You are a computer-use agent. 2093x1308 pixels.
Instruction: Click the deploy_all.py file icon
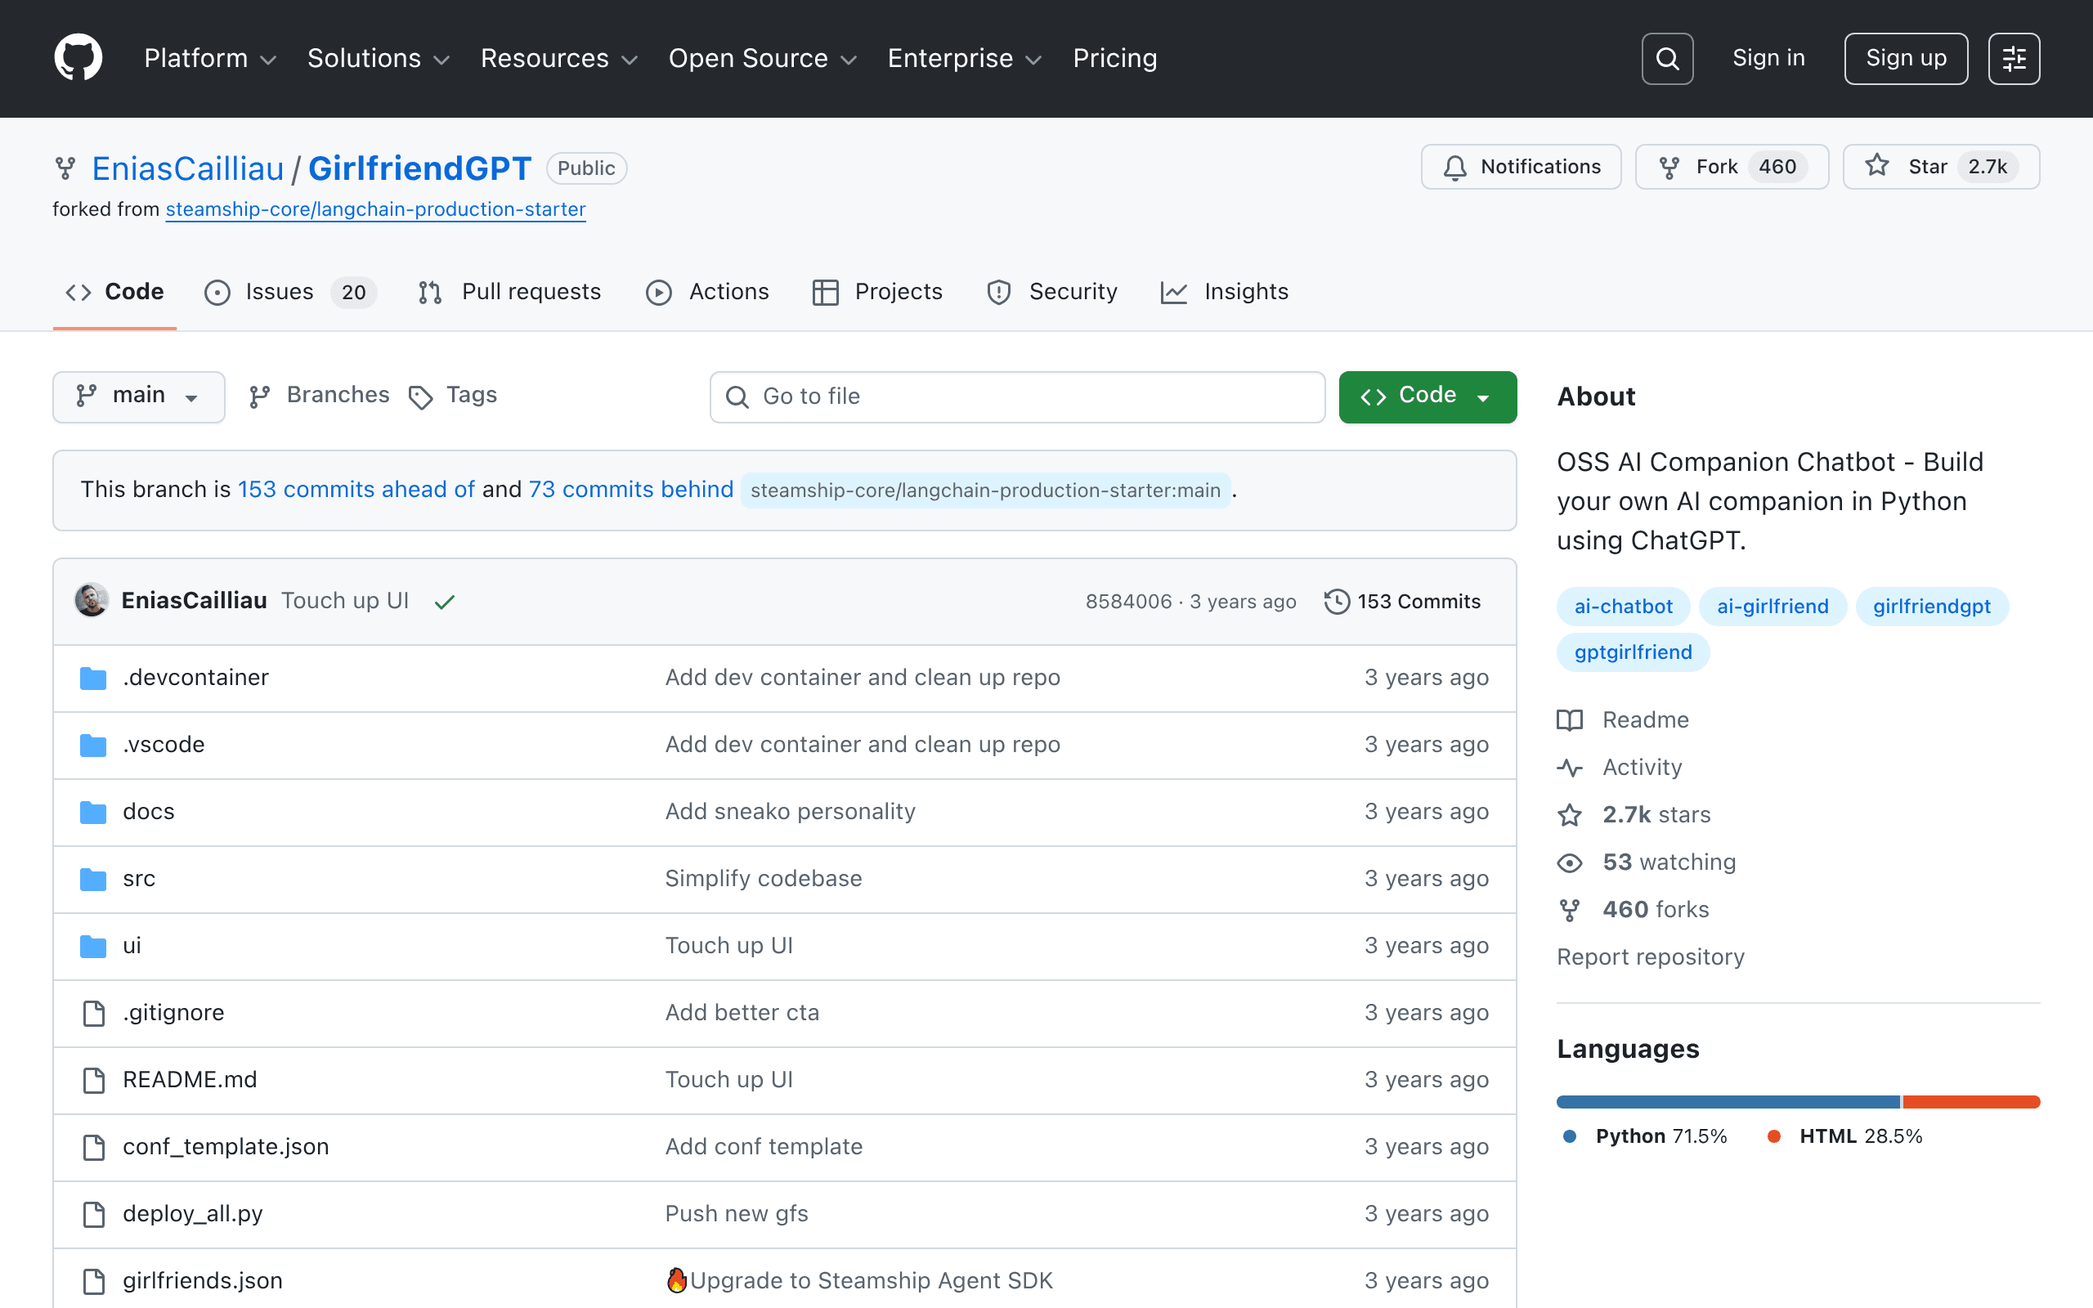click(93, 1215)
